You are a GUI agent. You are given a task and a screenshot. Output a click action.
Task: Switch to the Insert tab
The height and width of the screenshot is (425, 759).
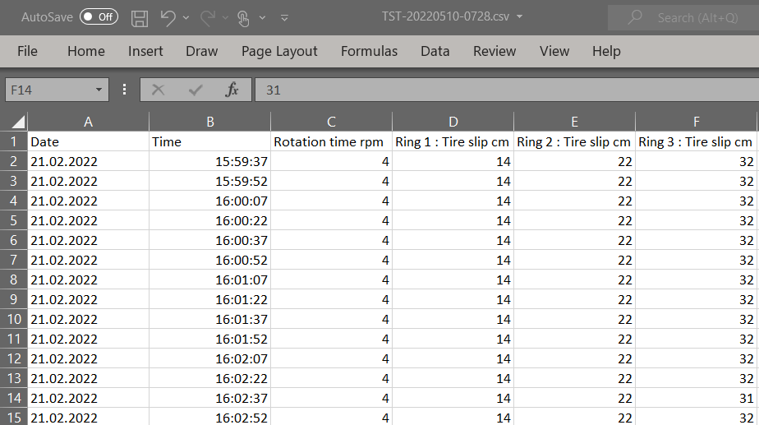coord(145,51)
